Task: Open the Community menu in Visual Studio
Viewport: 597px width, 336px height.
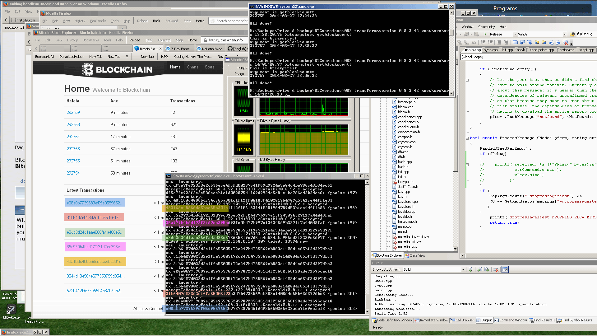Action: [x=486, y=27]
